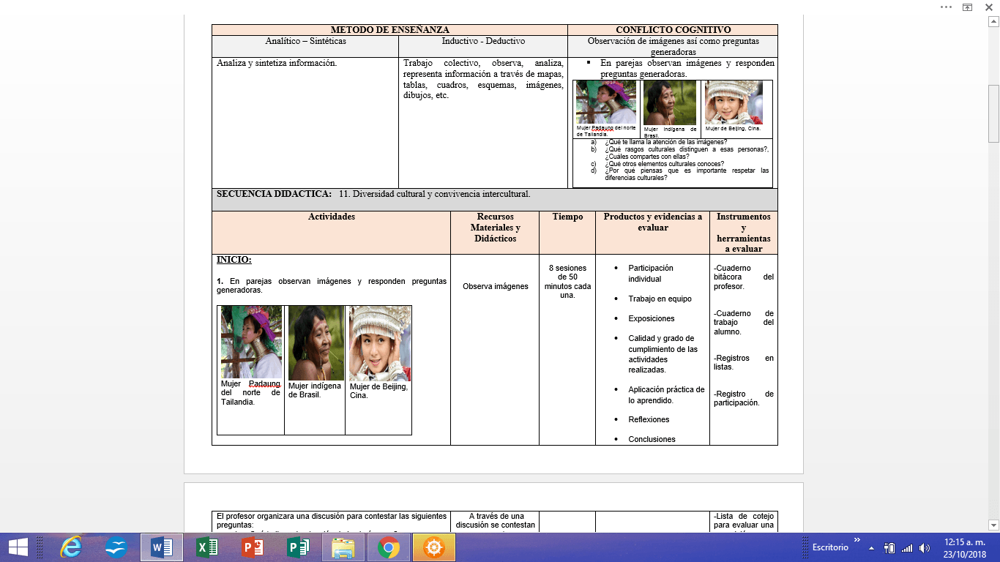Expand the hidden system tray icons
Image resolution: width=1000 pixels, height=562 pixels.
pos(871,547)
